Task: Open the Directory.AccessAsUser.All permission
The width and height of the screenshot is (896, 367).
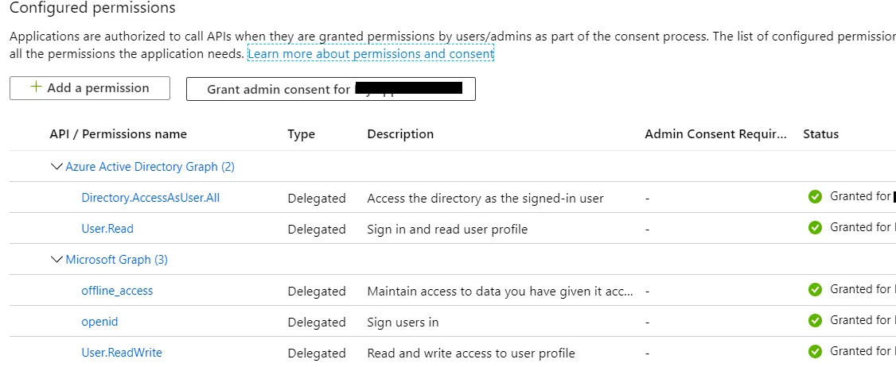Action: point(150,198)
